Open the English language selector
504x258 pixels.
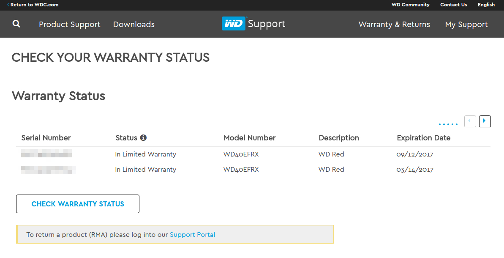tap(486, 5)
